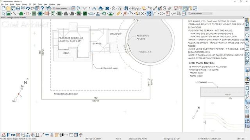
Task: Open a plan with the folder icon
Action: tap(8, 8)
